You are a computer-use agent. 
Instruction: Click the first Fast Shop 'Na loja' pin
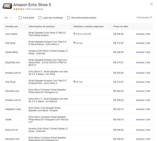(74, 43)
